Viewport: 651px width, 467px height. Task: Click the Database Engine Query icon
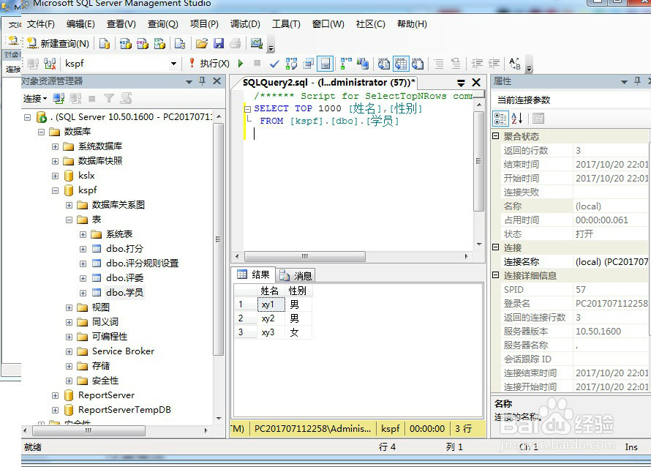(x=105, y=43)
